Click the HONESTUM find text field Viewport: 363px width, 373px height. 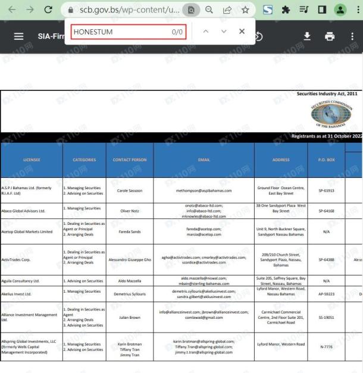tap(129, 32)
